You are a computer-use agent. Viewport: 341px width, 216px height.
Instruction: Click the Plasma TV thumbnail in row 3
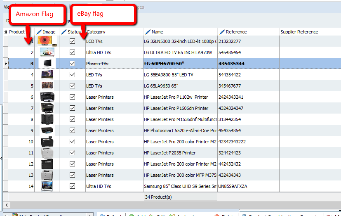[47, 63]
